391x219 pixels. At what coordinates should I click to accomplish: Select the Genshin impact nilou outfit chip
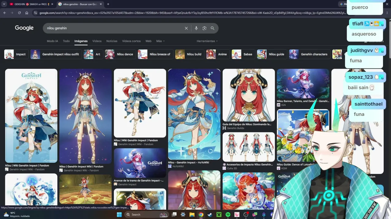coord(56,54)
